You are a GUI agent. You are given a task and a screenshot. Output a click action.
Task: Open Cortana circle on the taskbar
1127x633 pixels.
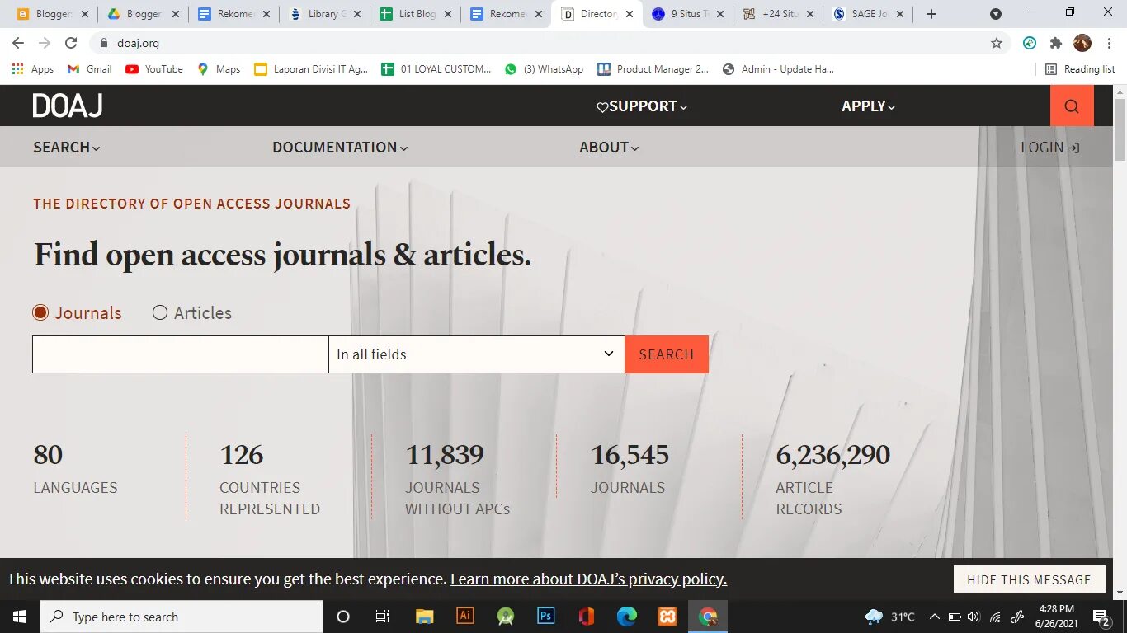[343, 617]
